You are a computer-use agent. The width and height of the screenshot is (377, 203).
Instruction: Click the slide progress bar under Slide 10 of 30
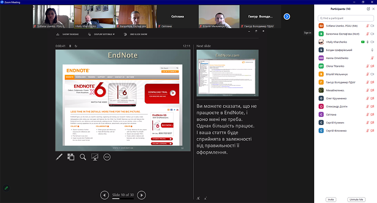pos(123,199)
